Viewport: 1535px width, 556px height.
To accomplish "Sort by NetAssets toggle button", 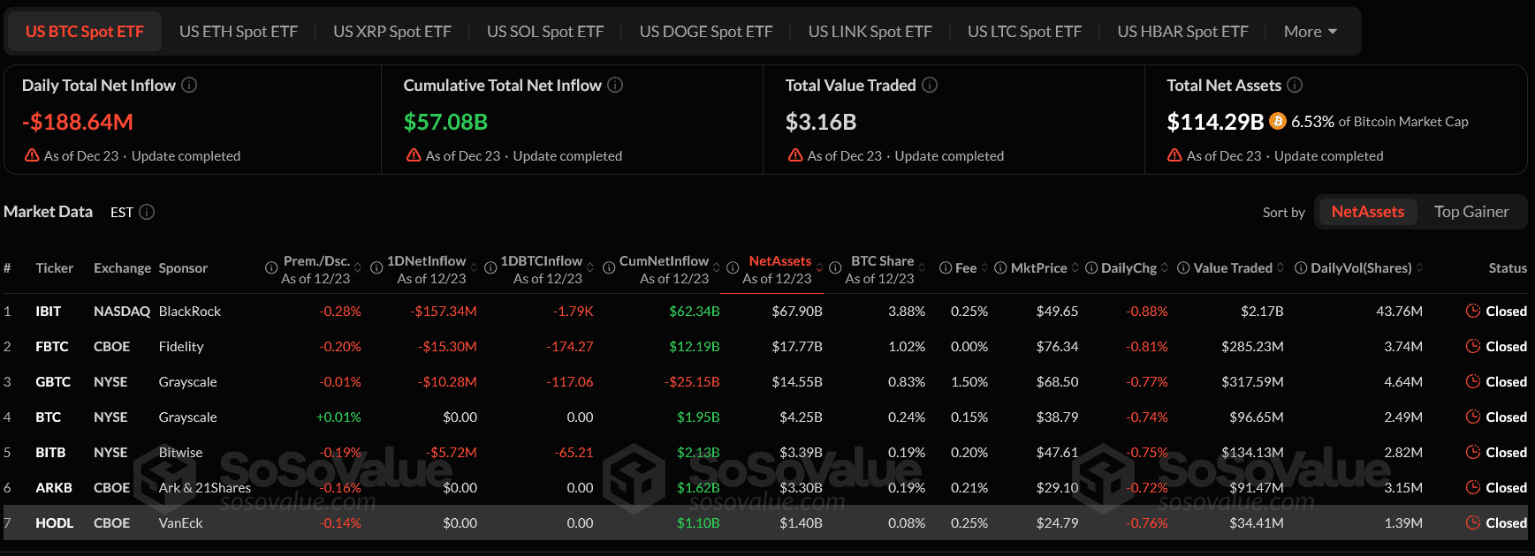I will [1368, 212].
